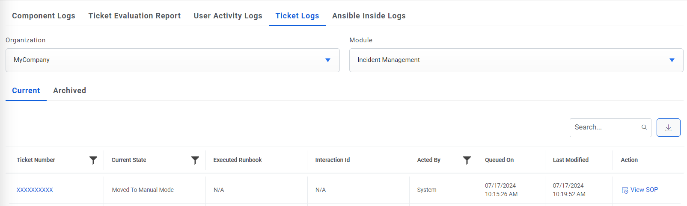This screenshot has width=687, height=206.
Task: Open the MyCompany organization combo box
Action: (167, 60)
